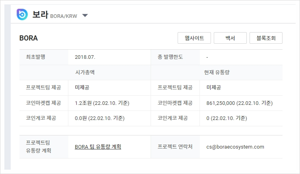Click the BORA/KRW pair label
Image resolution: width=300 pixels, height=174 pixels.
(x=64, y=16)
